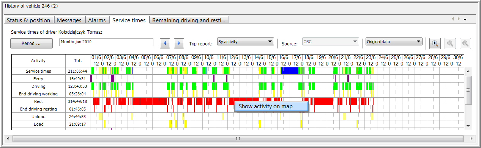Click the zoom-to-fit magnifier icon
Image resolution: width=481 pixels, height=148 pixels.
(465, 44)
